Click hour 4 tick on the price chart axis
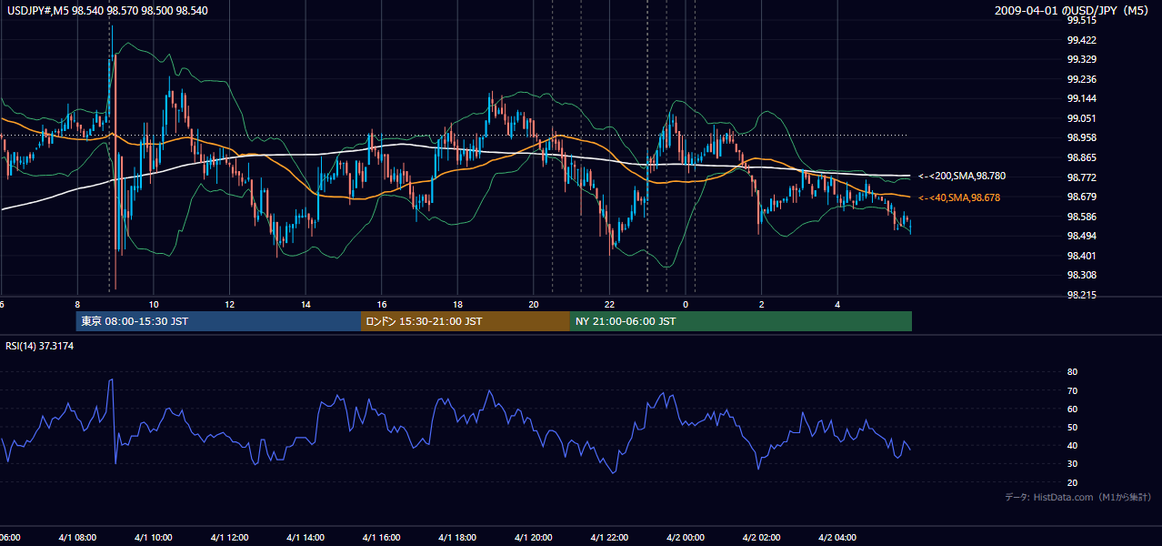Image resolution: width=1162 pixels, height=546 pixels. (837, 304)
